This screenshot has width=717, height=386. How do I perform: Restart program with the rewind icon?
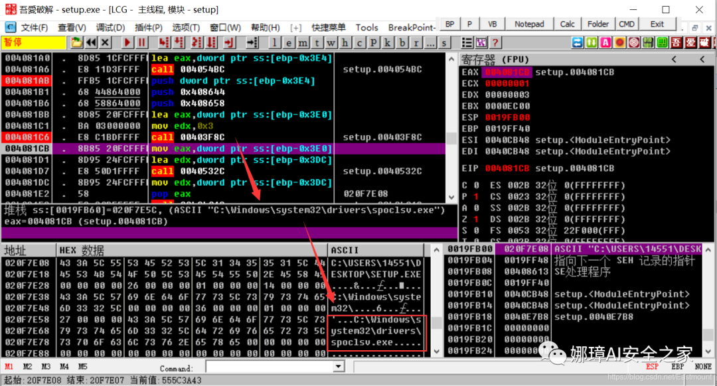(x=92, y=42)
